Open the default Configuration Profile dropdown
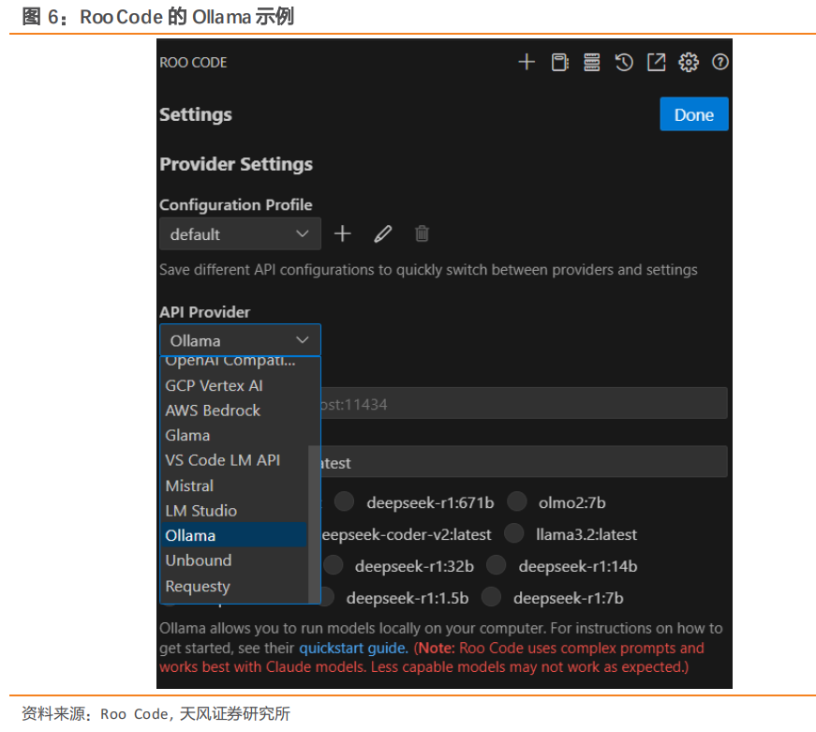816x732 pixels. [240, 233]
